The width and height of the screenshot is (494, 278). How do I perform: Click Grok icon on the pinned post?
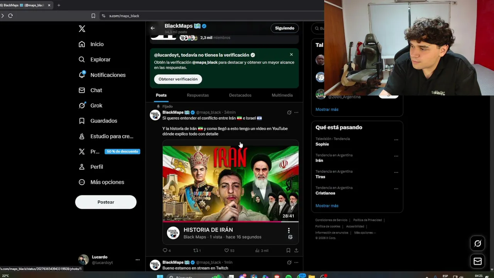pyautogui.click(x=289, y=112)
